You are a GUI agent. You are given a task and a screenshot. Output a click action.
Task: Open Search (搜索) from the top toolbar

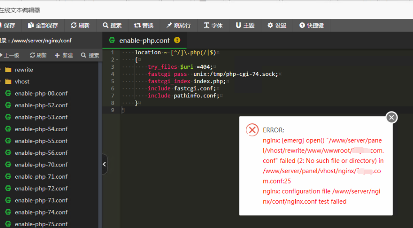[x=112, y=26]
